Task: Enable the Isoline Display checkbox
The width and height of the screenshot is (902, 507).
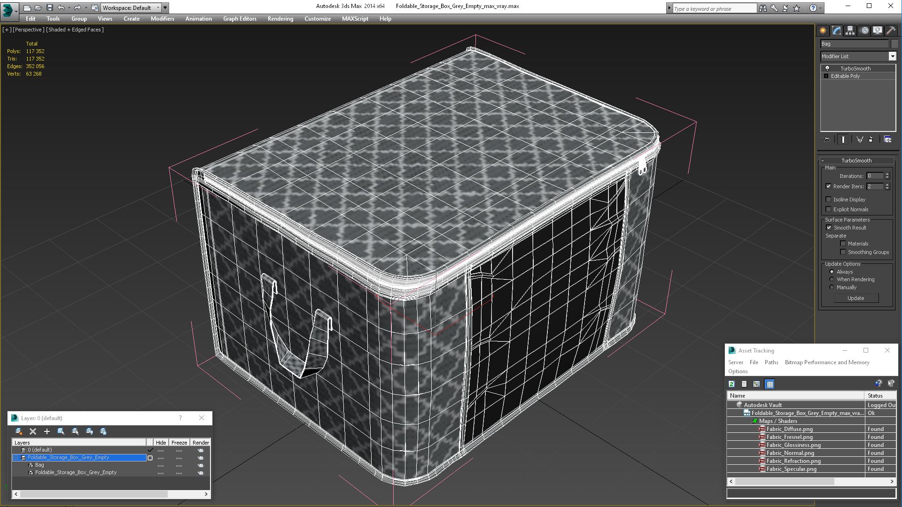Action: [x=829, y=200]
